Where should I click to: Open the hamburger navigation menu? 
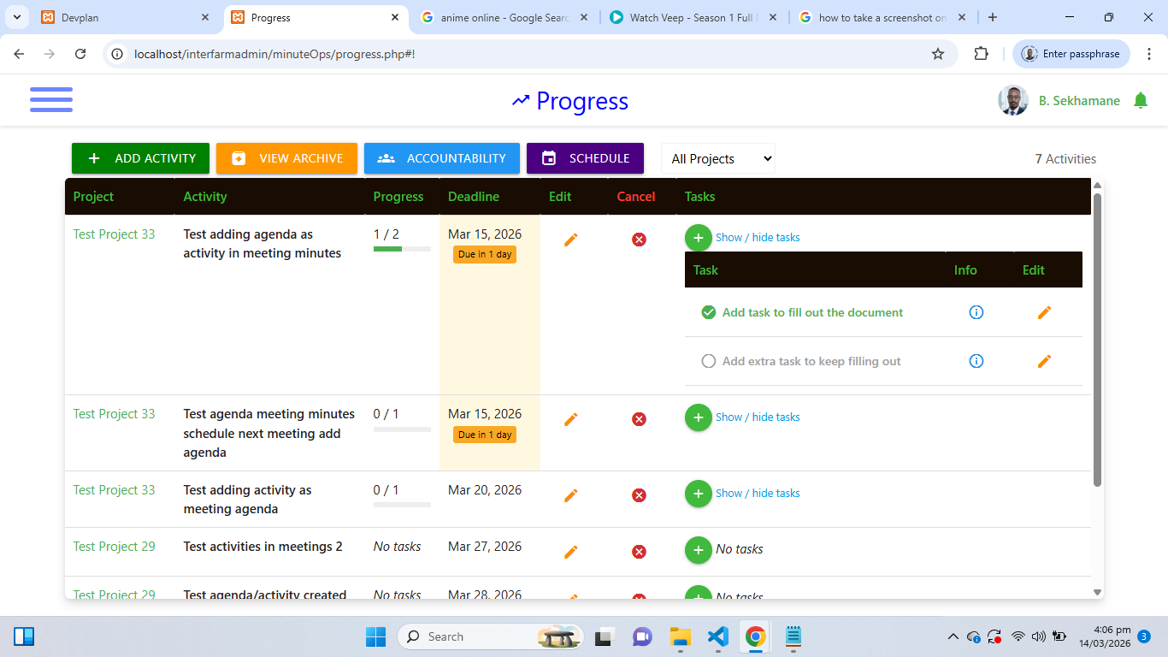tap(51, 99)
